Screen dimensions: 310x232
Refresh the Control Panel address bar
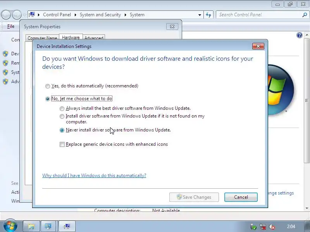pyautogui.click(x=208, y=15)
